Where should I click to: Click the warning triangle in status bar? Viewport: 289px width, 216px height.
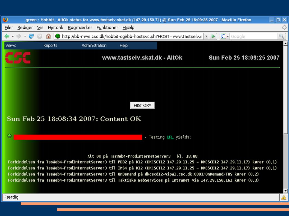(284, 197)
